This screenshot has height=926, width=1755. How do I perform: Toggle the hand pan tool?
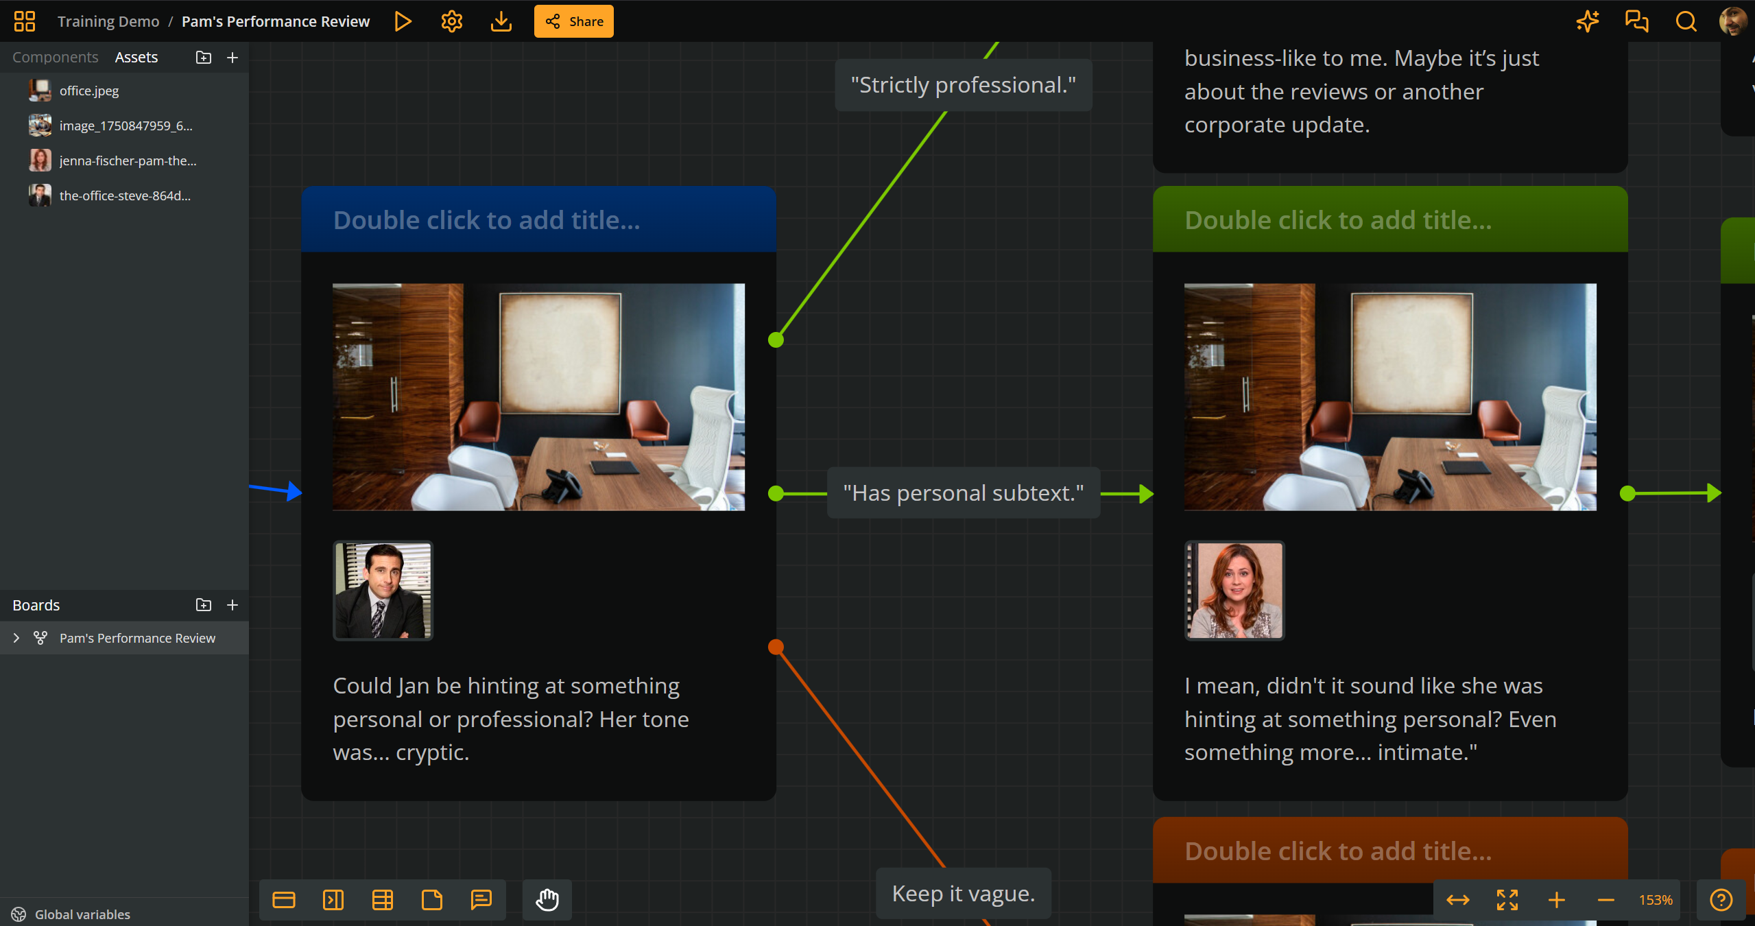547,900
